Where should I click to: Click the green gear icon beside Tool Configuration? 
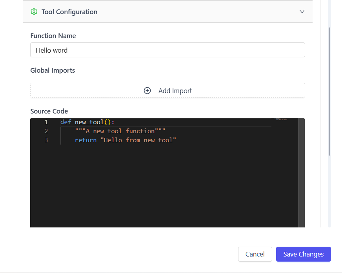click(x=34, y=12)
